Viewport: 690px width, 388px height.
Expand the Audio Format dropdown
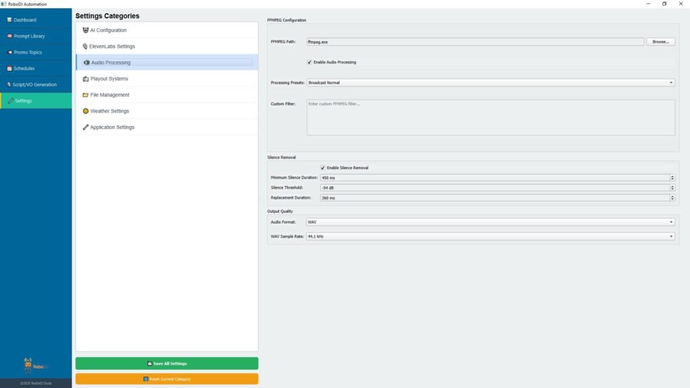click(x=491, y=222)
